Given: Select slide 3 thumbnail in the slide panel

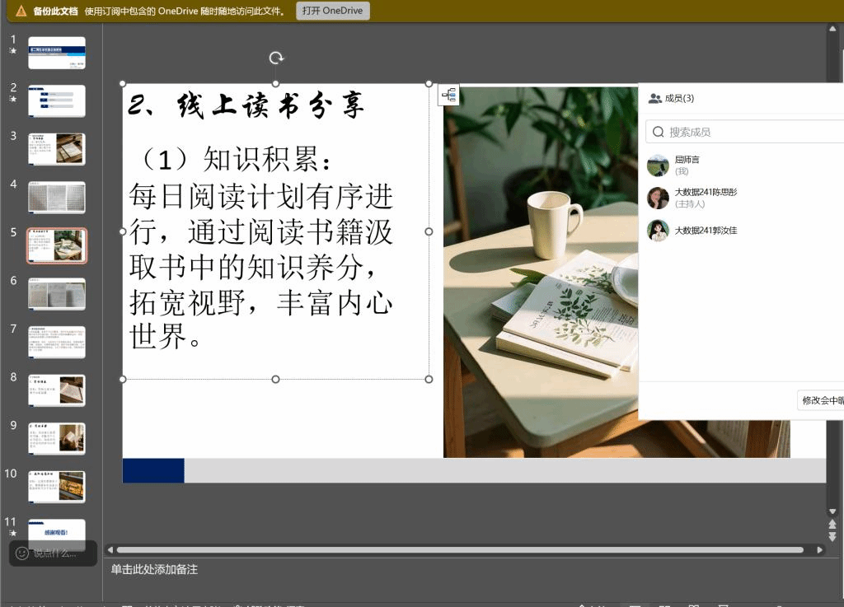Looking at the screenshot, I should pos(57,149).
